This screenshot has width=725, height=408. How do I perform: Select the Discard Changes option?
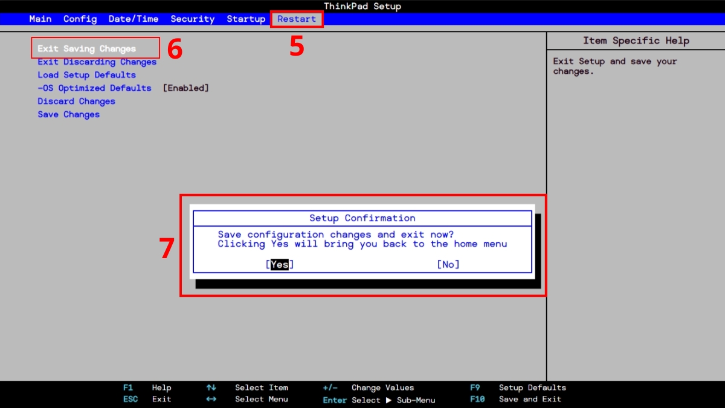pos(76,101)
